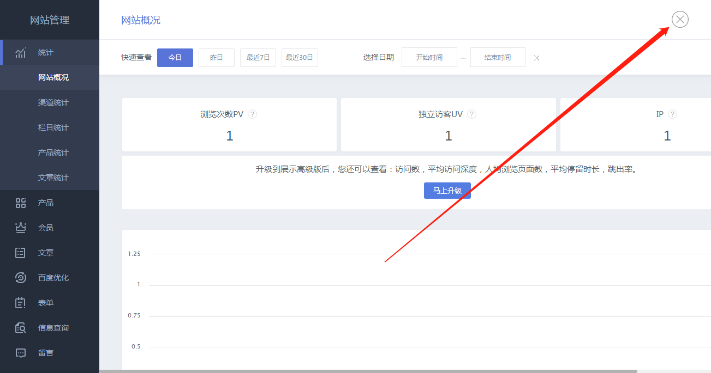Open 渠道统计 in the sidebar
711x373 pixels.
tap(50, 102)
